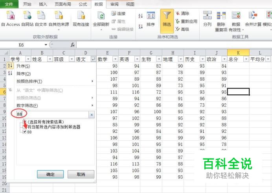Switch to the 页面布局 tab

pos(63,4)
